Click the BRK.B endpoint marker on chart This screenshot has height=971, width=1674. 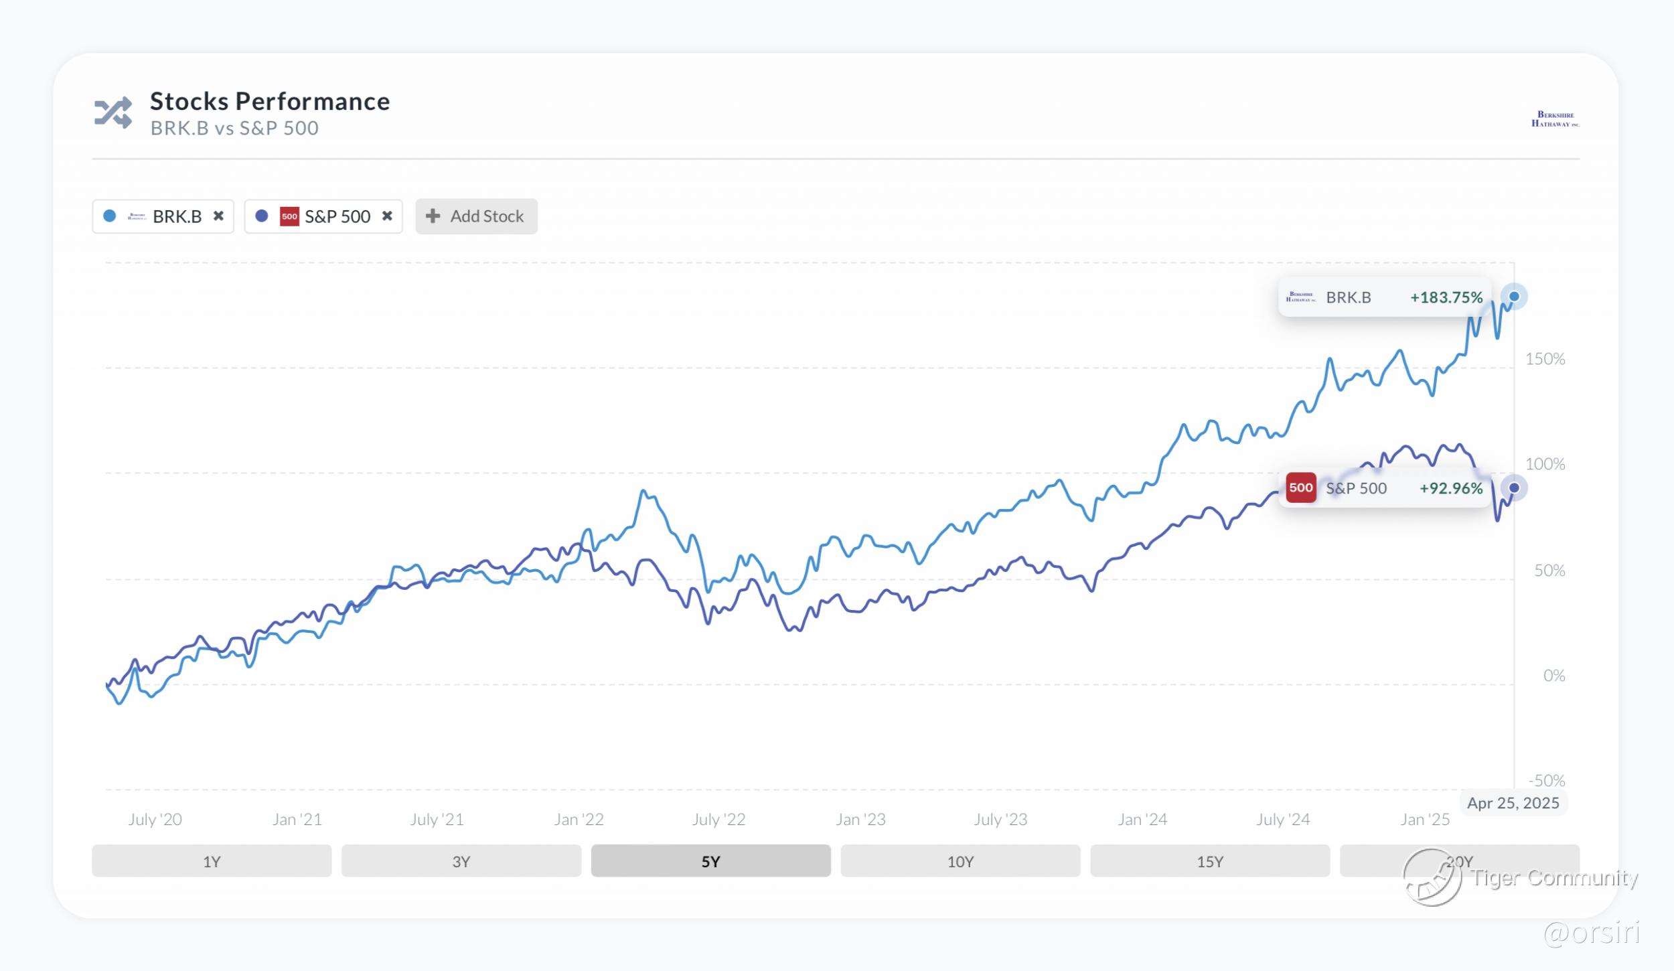[1514, 297]
